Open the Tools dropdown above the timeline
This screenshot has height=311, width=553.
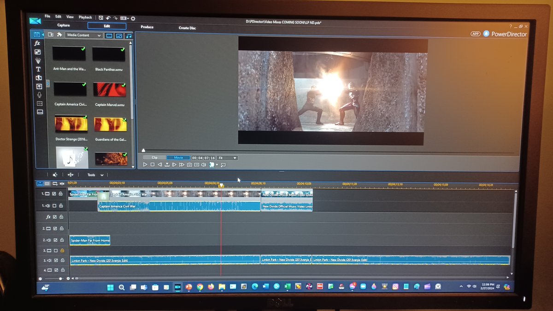[95, 175]
